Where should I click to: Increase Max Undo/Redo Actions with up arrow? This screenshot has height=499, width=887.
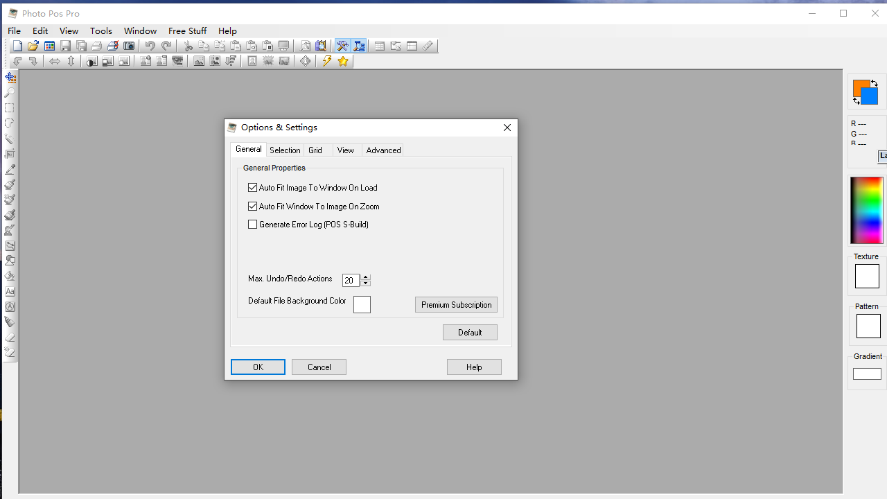coord(366,277)
